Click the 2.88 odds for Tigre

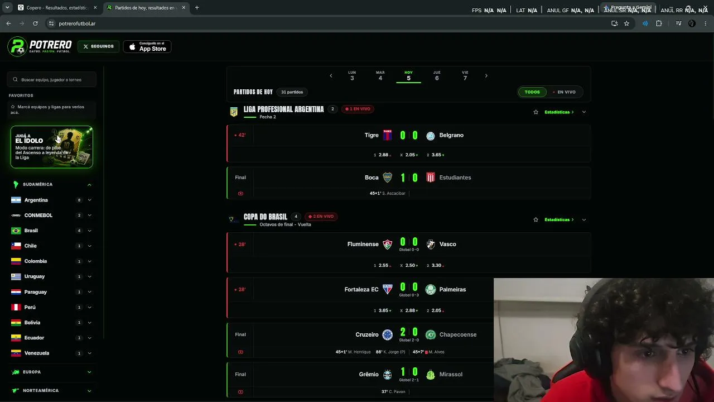[x=384, y=155]
